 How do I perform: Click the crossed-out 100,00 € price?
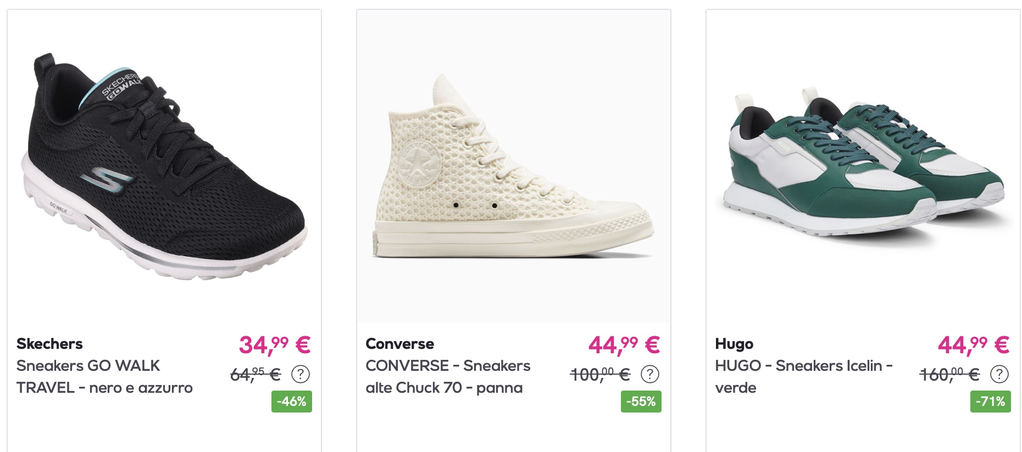point(600,375)
